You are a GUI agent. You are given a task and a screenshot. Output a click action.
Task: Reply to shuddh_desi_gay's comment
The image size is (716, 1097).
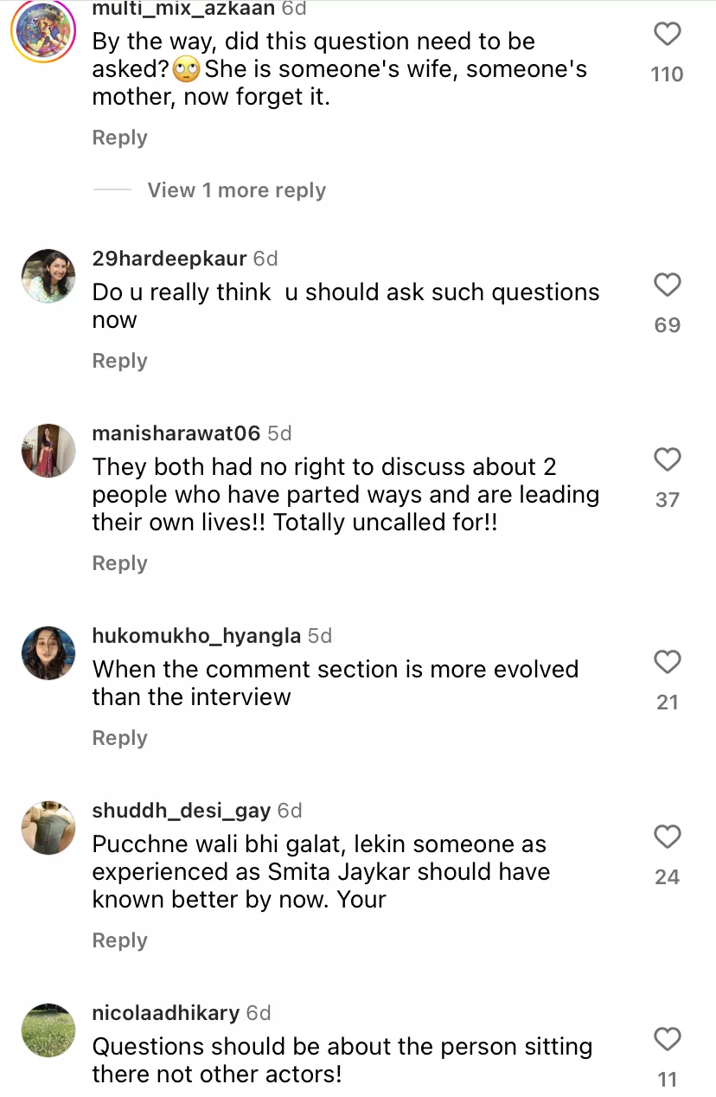click(x=119, y=940)
